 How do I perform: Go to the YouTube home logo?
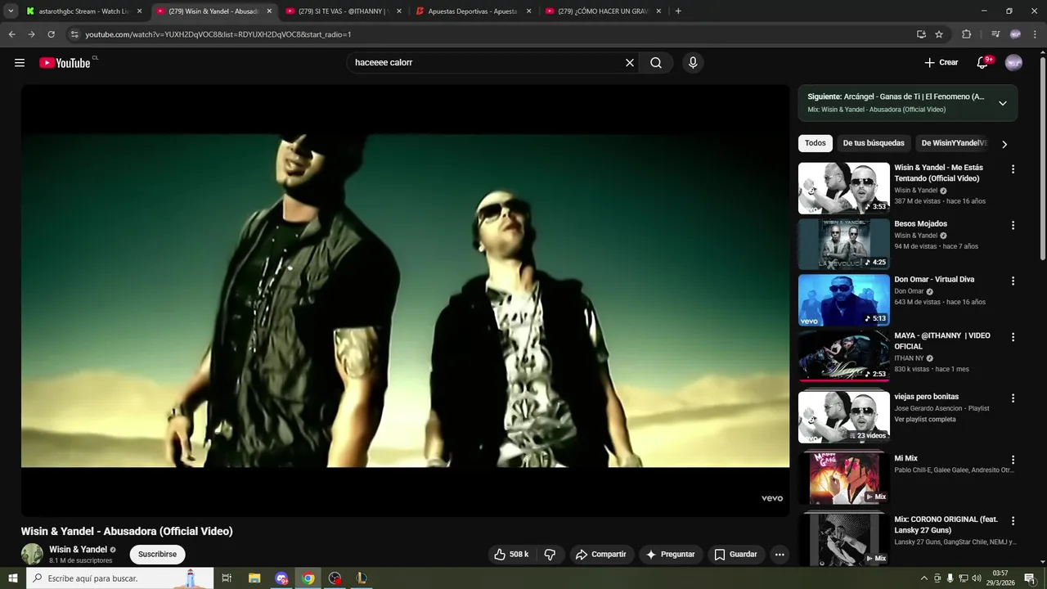[65, 63]
